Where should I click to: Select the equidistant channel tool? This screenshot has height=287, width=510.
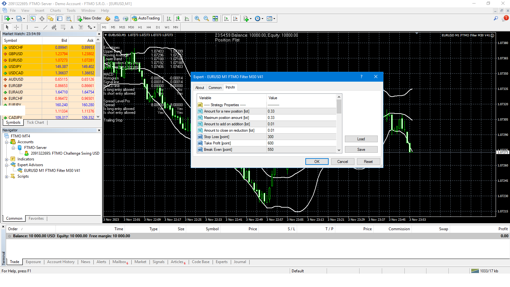pyautogui.click(x=54, y=27)
